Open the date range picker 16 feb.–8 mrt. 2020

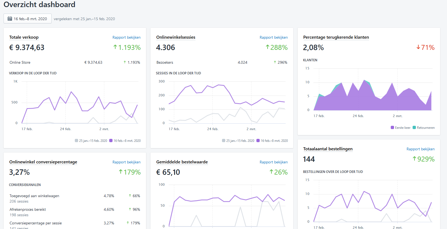pos(28,19)
